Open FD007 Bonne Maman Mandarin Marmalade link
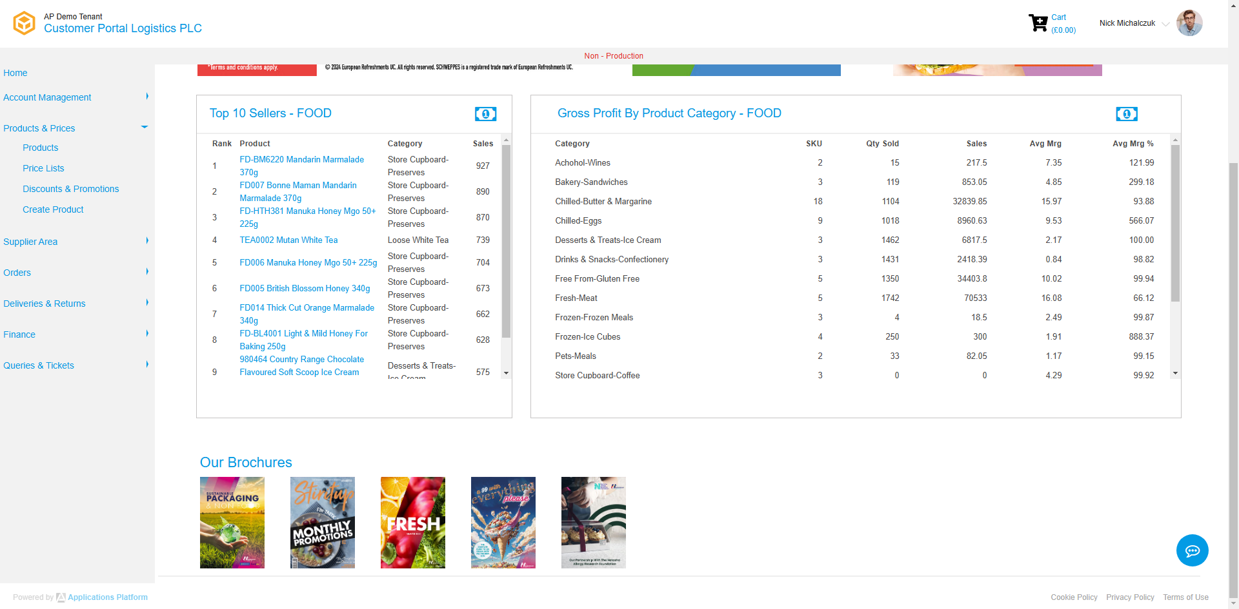Image resolution: width=1239 pixels, height=609 pixels. tap(298, 191)
